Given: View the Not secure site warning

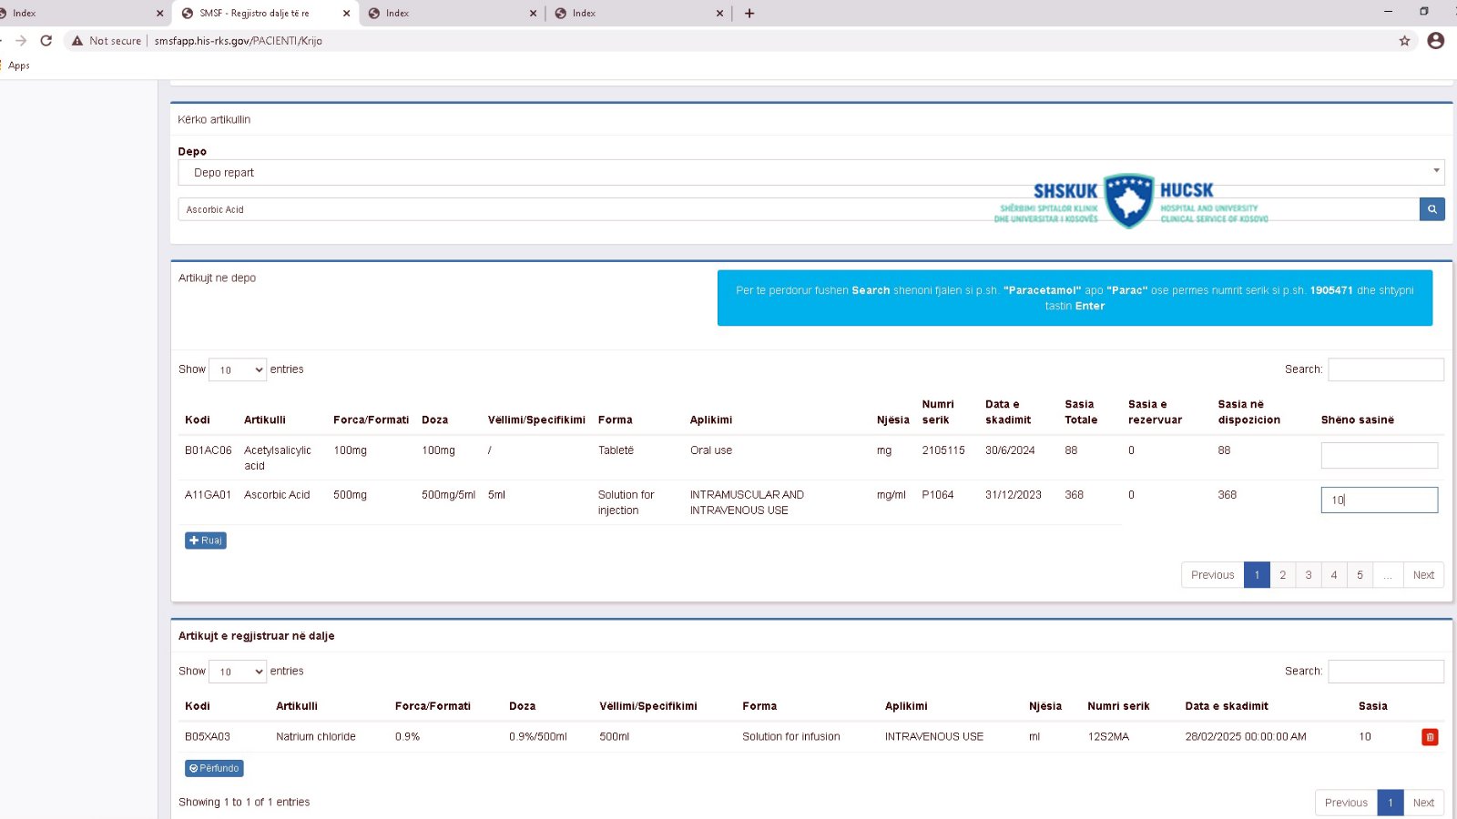Looking at the screenshot, I should [107, 41].
